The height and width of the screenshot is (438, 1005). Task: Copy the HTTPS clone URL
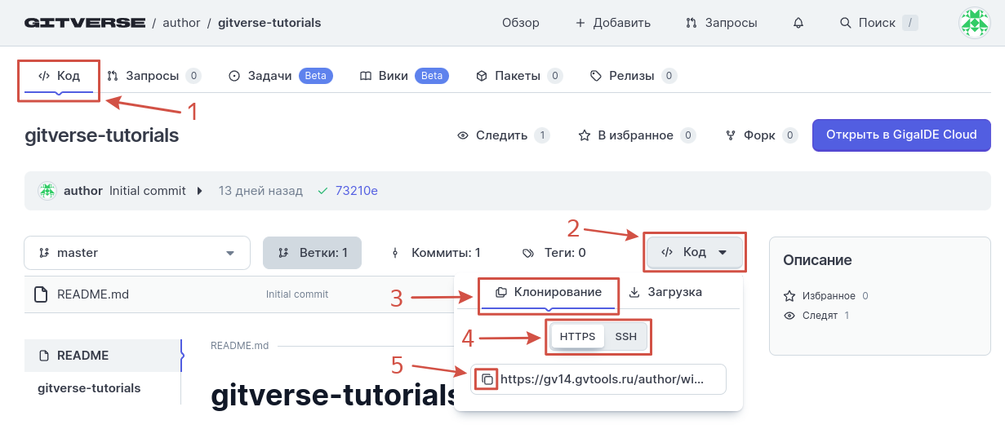pyautogui.click(x=487, y=379)
